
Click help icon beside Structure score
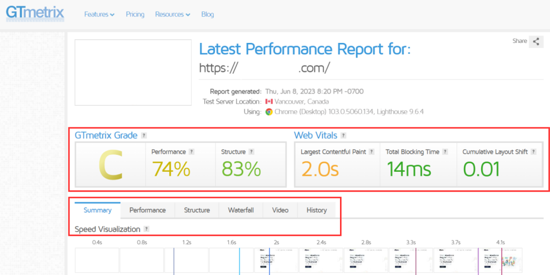point(251,152)
